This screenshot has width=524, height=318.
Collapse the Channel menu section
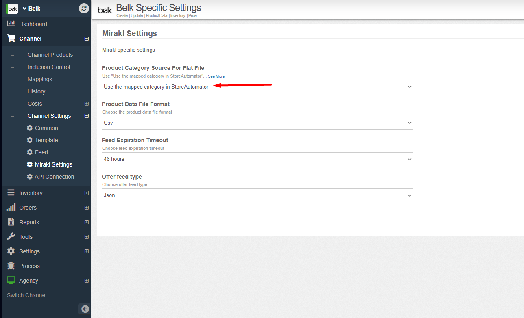click(x=86, y=39)
